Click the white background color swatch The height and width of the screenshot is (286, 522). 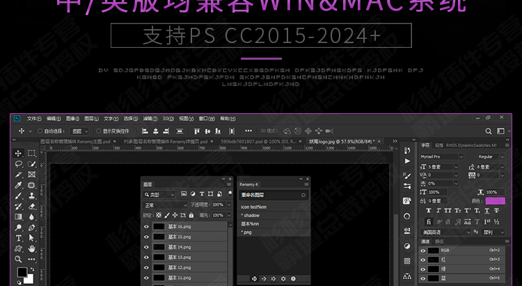[x=29, y=279]
